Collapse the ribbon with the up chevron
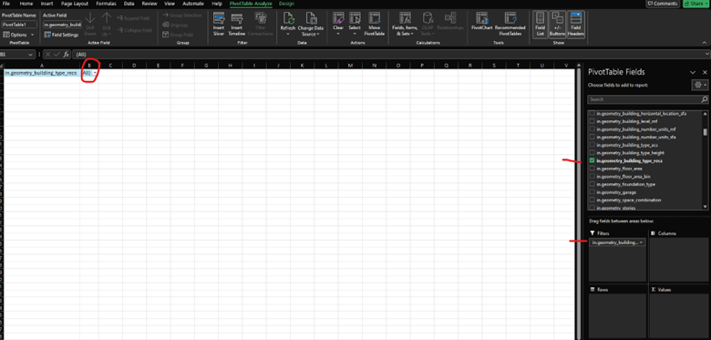711x340 pixels. pyautogui.click(x=705, y=43)
